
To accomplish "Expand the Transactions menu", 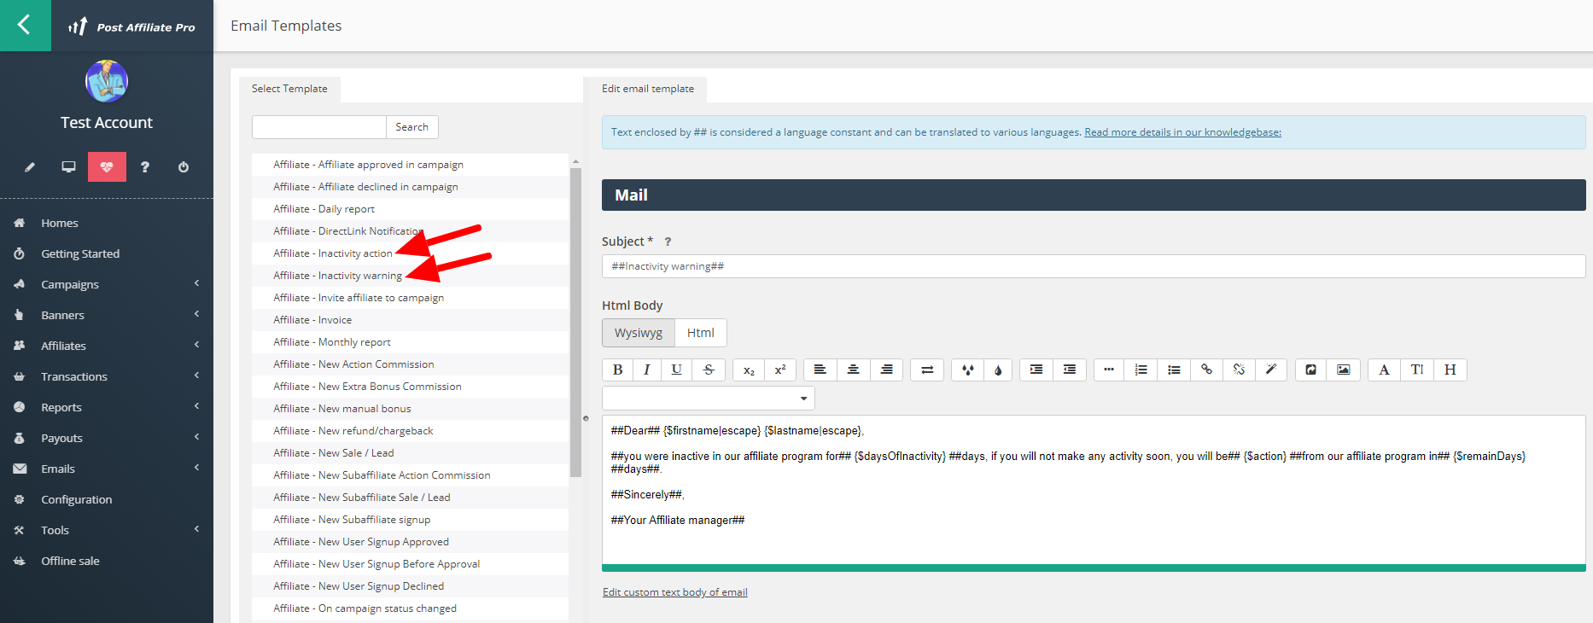I will tap(107, 376).
